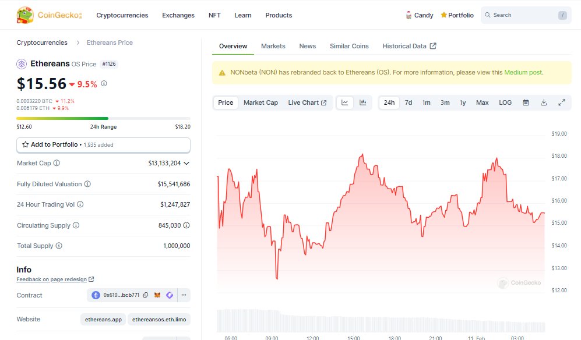Select 1m time range
Viewport: 581px width, 340px height.
[426, 102]
